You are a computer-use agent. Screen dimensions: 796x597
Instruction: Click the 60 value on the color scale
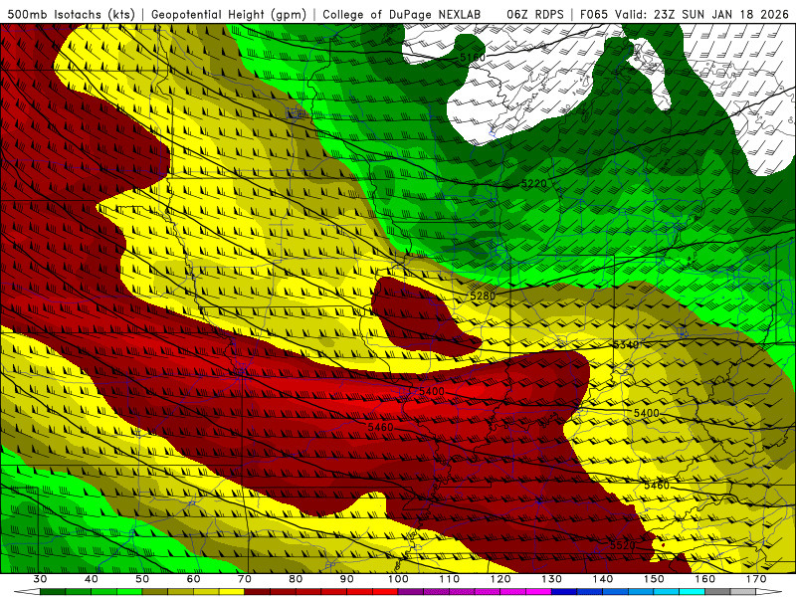pyautogui.click(x=193, y=579)
